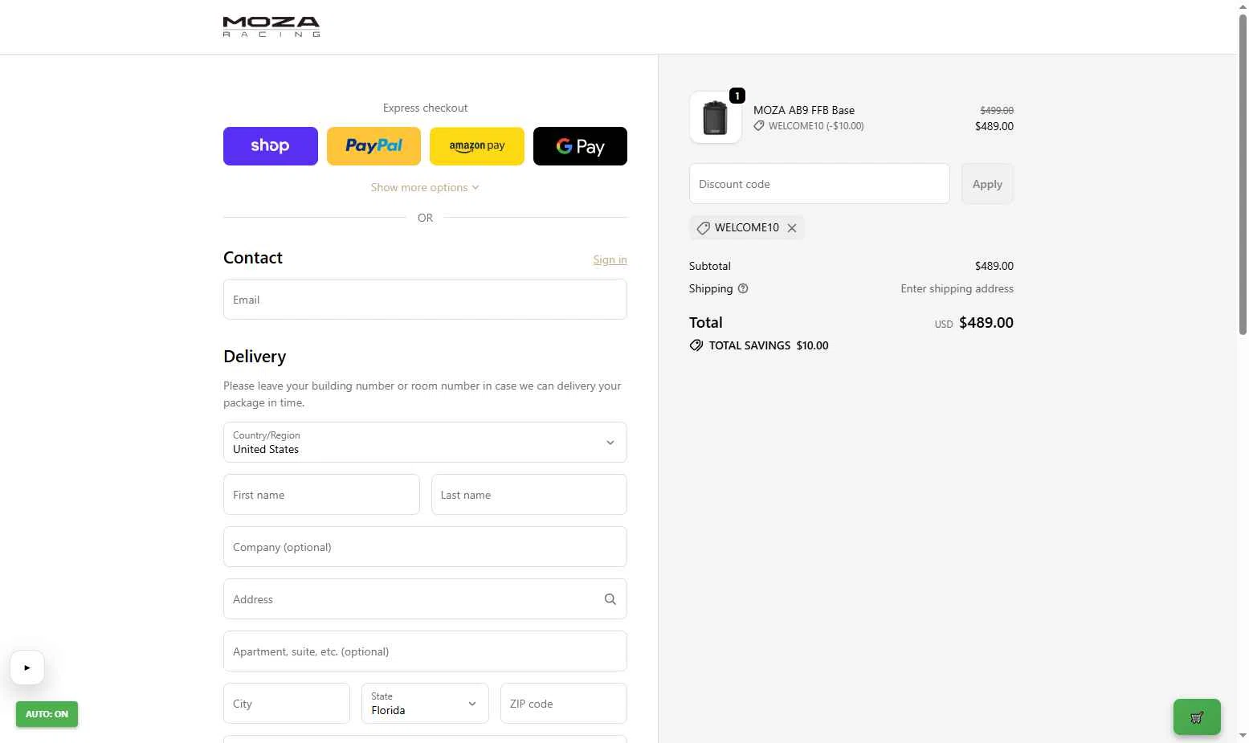The width and height of the screenshot is (1249, 743).
Task: Click into Last name field
Action: [529, 495]
